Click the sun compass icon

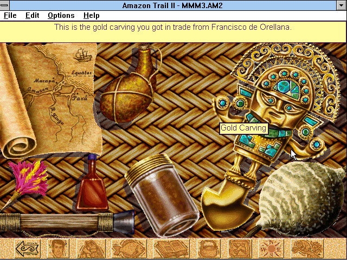pyautogui.click(x=271, y=249)
